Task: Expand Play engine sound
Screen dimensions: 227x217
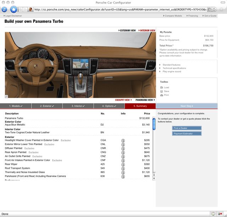Action: 172,71
